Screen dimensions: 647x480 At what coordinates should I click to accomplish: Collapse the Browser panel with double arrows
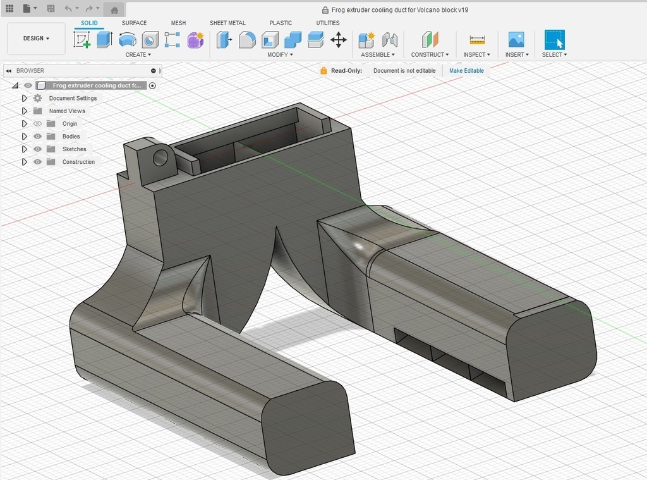[x=9, y=71]
